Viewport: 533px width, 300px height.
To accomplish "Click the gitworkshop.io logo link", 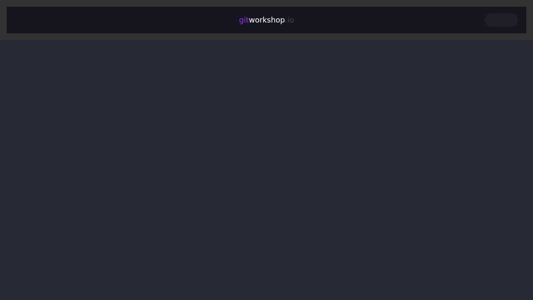I will coord(266,20).
